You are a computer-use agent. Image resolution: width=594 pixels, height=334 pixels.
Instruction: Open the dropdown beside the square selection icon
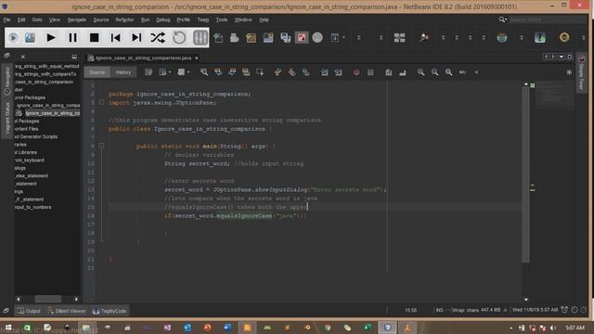coord(188,72)
